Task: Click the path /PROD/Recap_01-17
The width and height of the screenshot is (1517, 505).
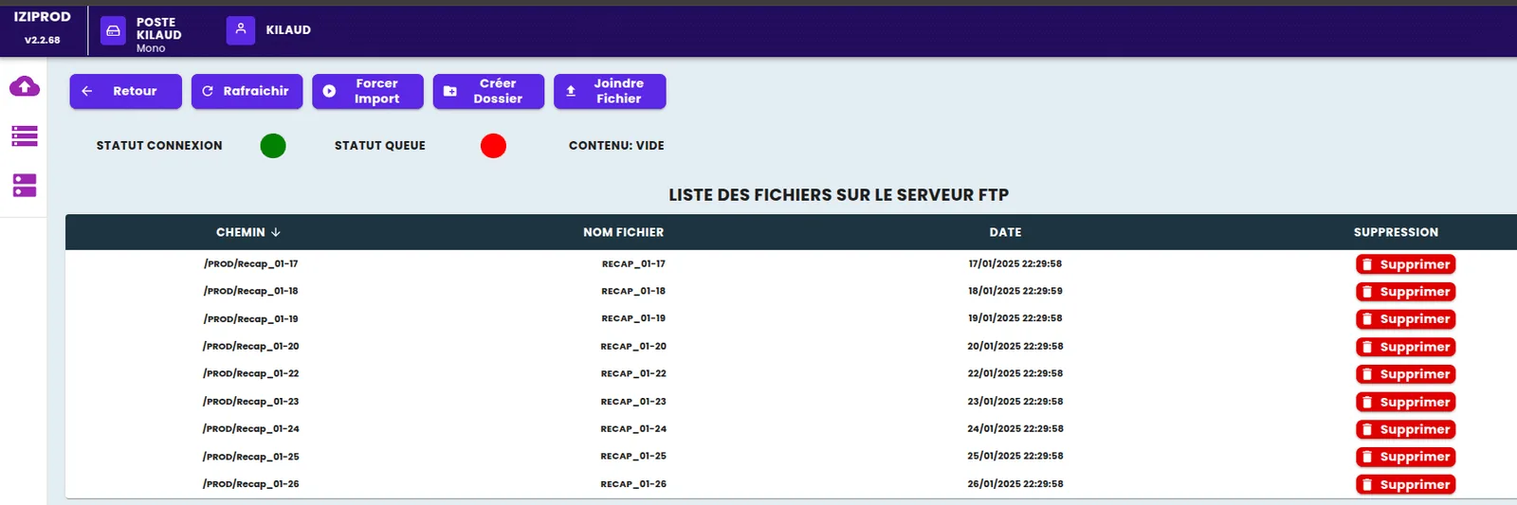Action: pyautogui.click(x=251, y=264)
